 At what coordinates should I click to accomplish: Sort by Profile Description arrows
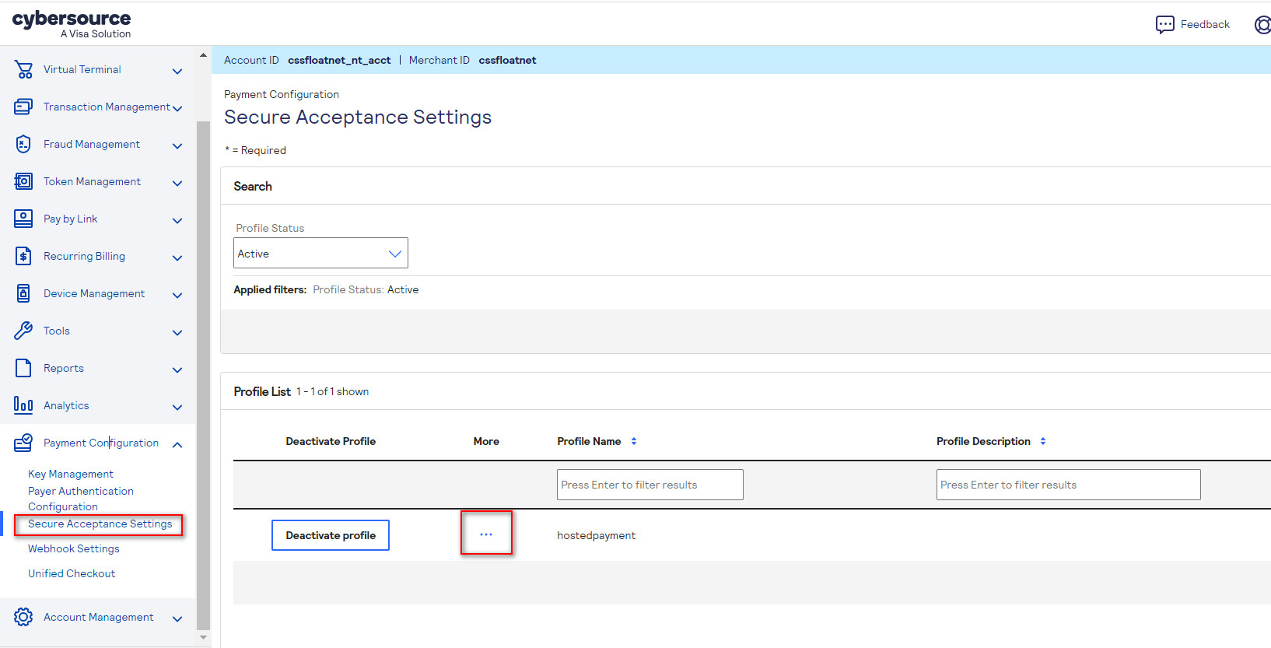coord(1043,441)
